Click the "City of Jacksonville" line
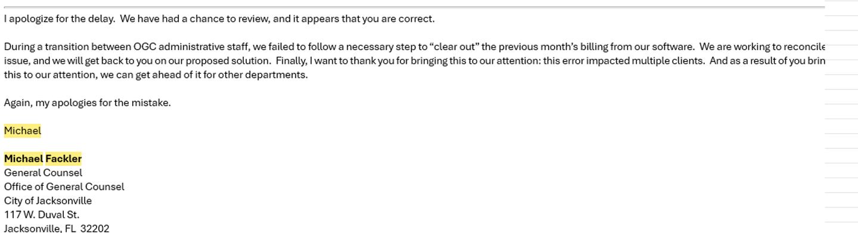Screen dimensions: 858x233 click(x=48, y=201)
